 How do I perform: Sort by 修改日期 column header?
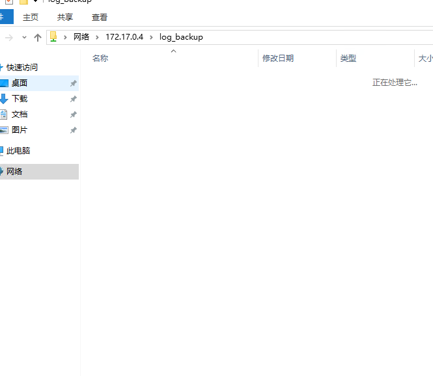coord(278,58)
